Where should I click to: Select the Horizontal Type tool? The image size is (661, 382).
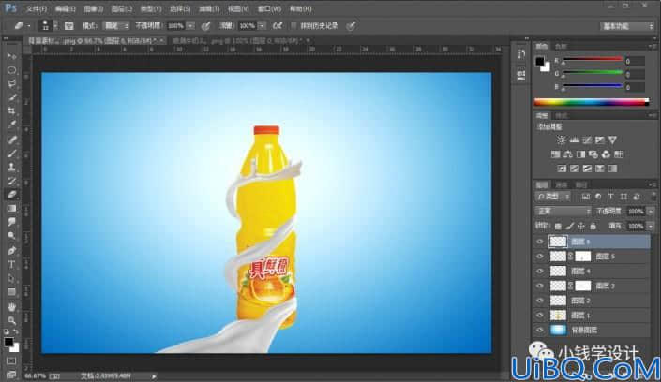(11, 264)
